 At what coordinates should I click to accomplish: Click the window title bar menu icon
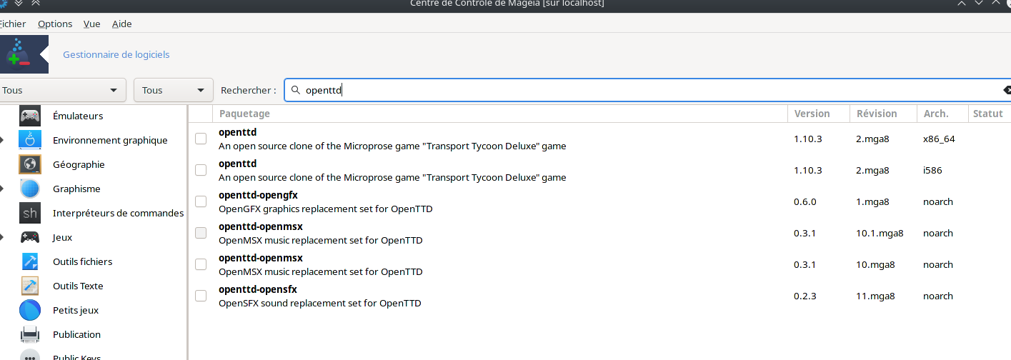click(2, 3)
